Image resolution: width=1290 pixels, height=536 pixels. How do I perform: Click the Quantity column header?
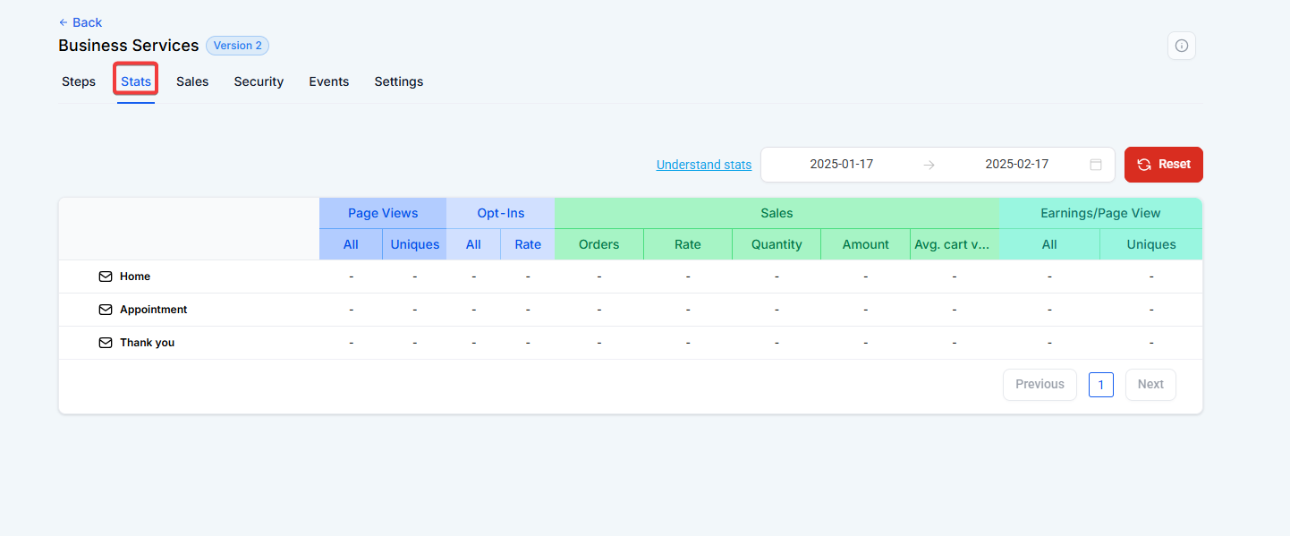click(777, 244)
